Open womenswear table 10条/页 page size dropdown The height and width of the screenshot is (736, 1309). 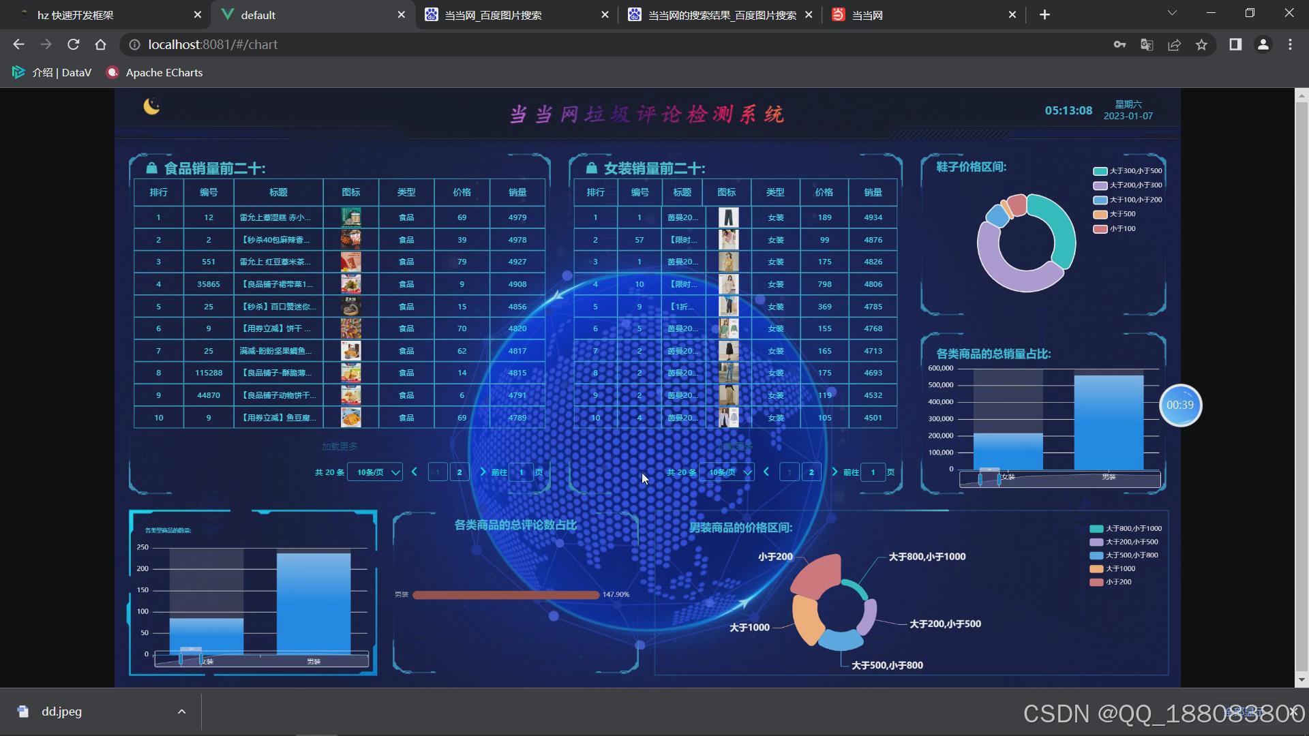point(727,472)
